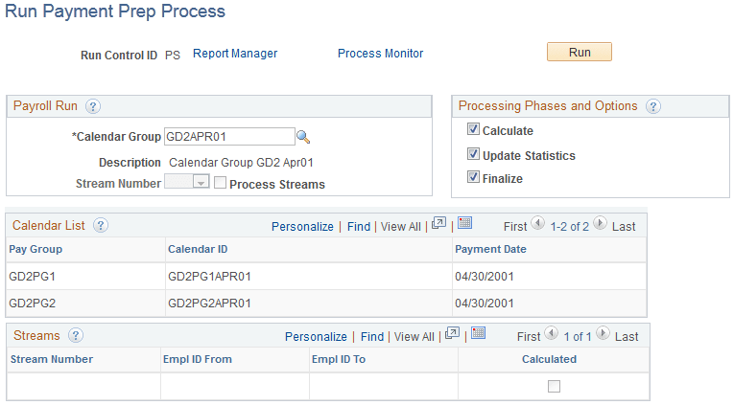Show next row in Calendar List
Image resolution: width=734 pixels, height=405 pixels.
point(600,225)
